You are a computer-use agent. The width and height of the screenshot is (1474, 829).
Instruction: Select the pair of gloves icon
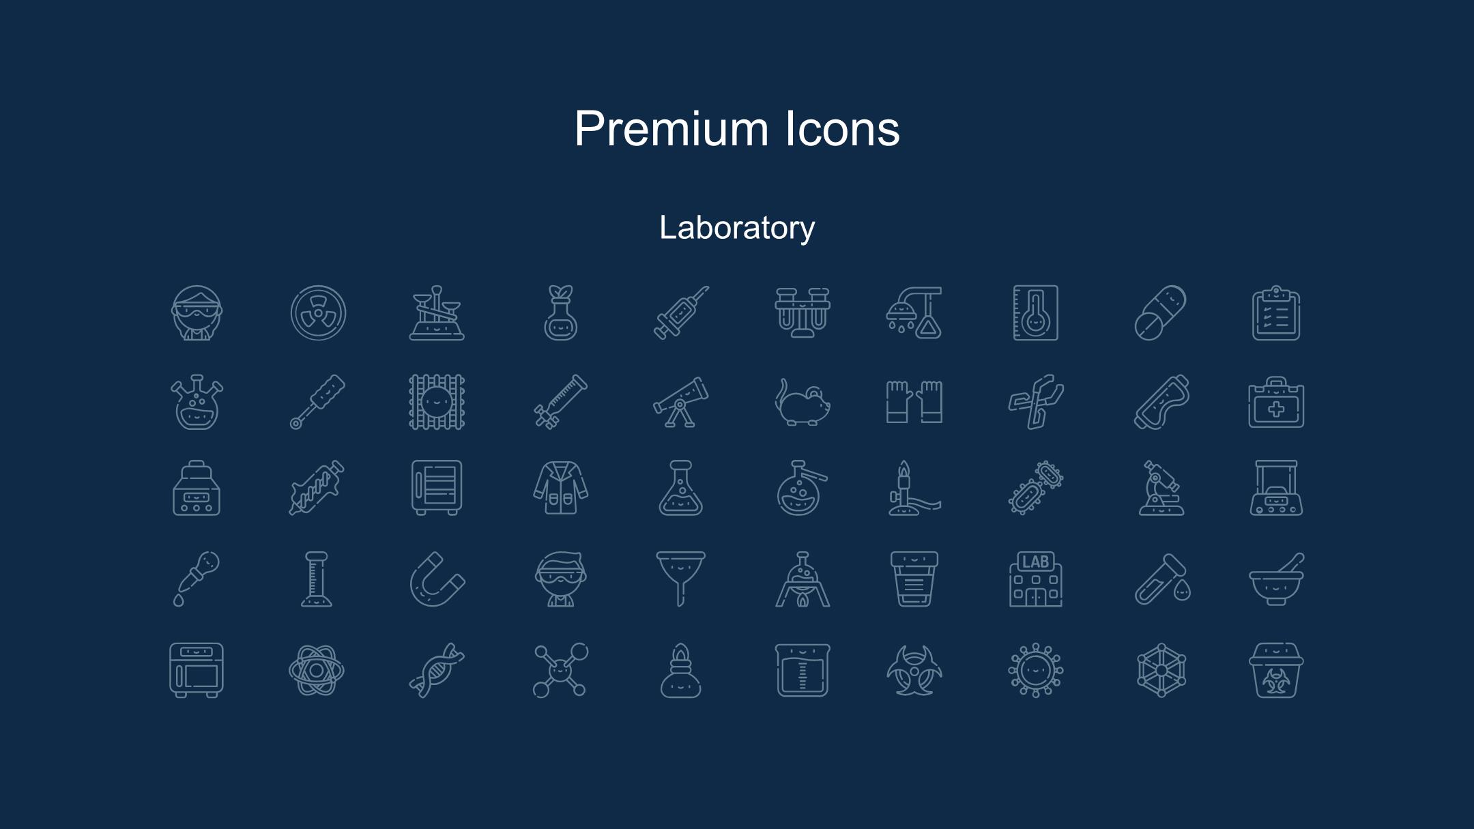click(x=914, y=402)
